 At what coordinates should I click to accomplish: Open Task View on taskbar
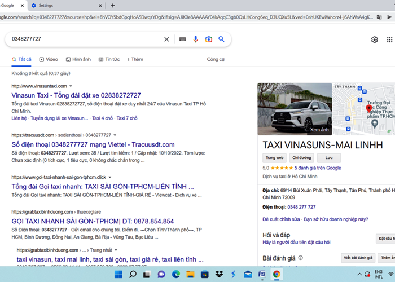coord(147,274)
